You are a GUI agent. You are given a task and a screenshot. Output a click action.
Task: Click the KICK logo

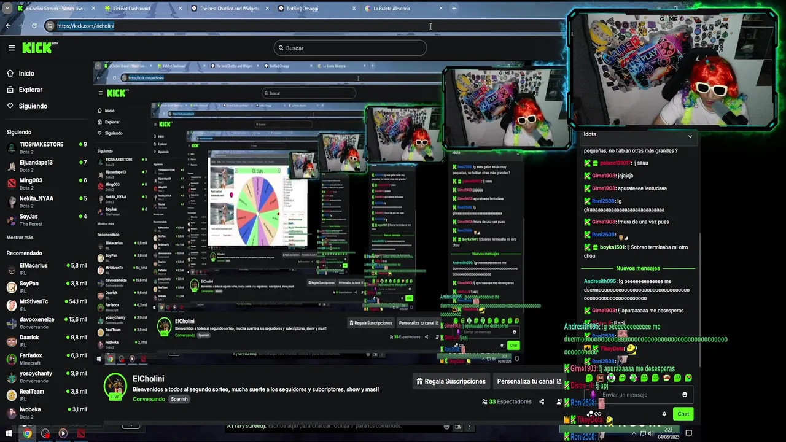point(39,48)
